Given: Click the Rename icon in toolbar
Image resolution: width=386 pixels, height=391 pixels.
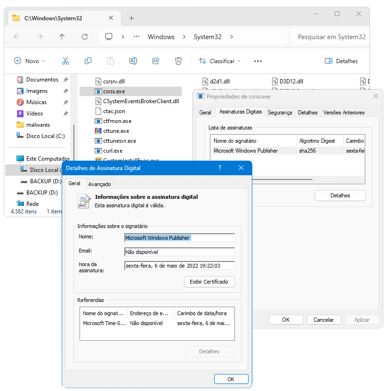Looking at the screenshot, I should (x=133, y=61).
